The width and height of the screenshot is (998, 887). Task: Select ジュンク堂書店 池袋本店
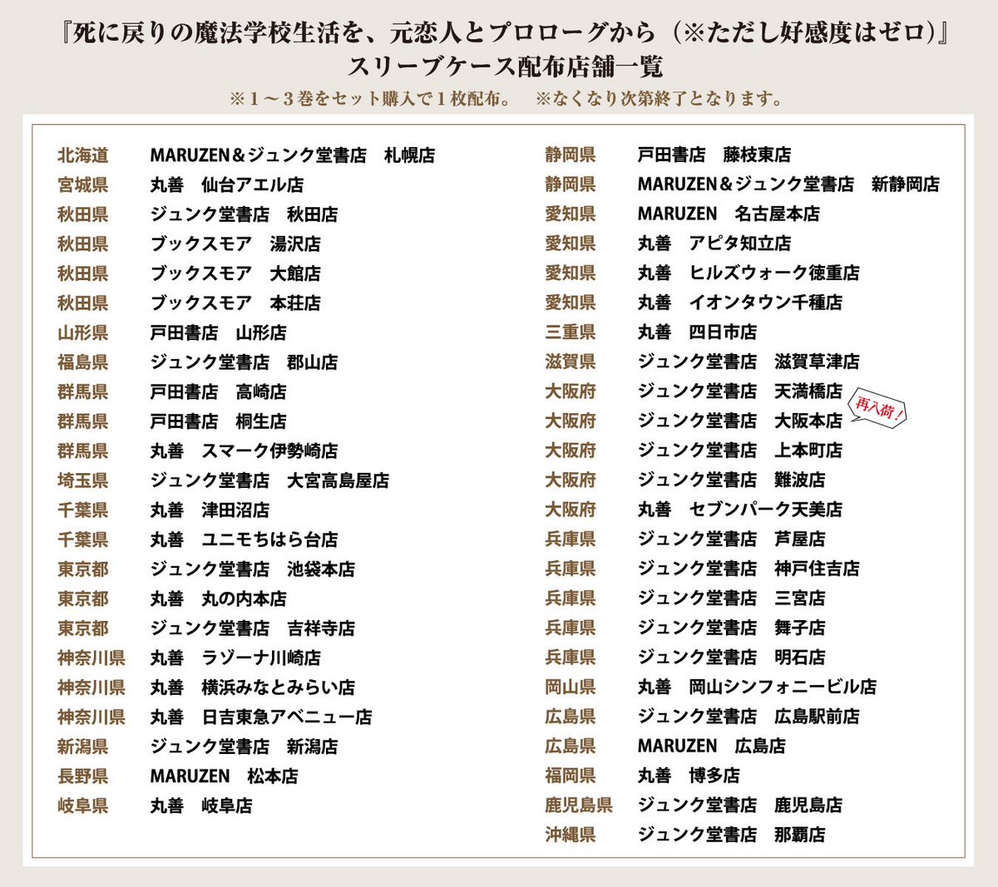click(253, 569)
